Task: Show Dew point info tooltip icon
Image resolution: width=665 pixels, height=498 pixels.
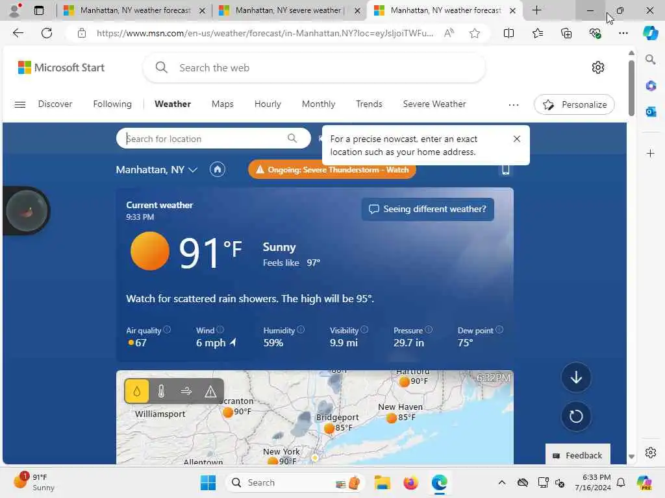Action: (x=499, y=329)
